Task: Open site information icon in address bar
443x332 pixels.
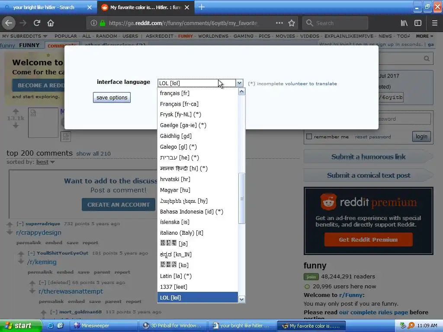Action: click(x=94, y=23)
